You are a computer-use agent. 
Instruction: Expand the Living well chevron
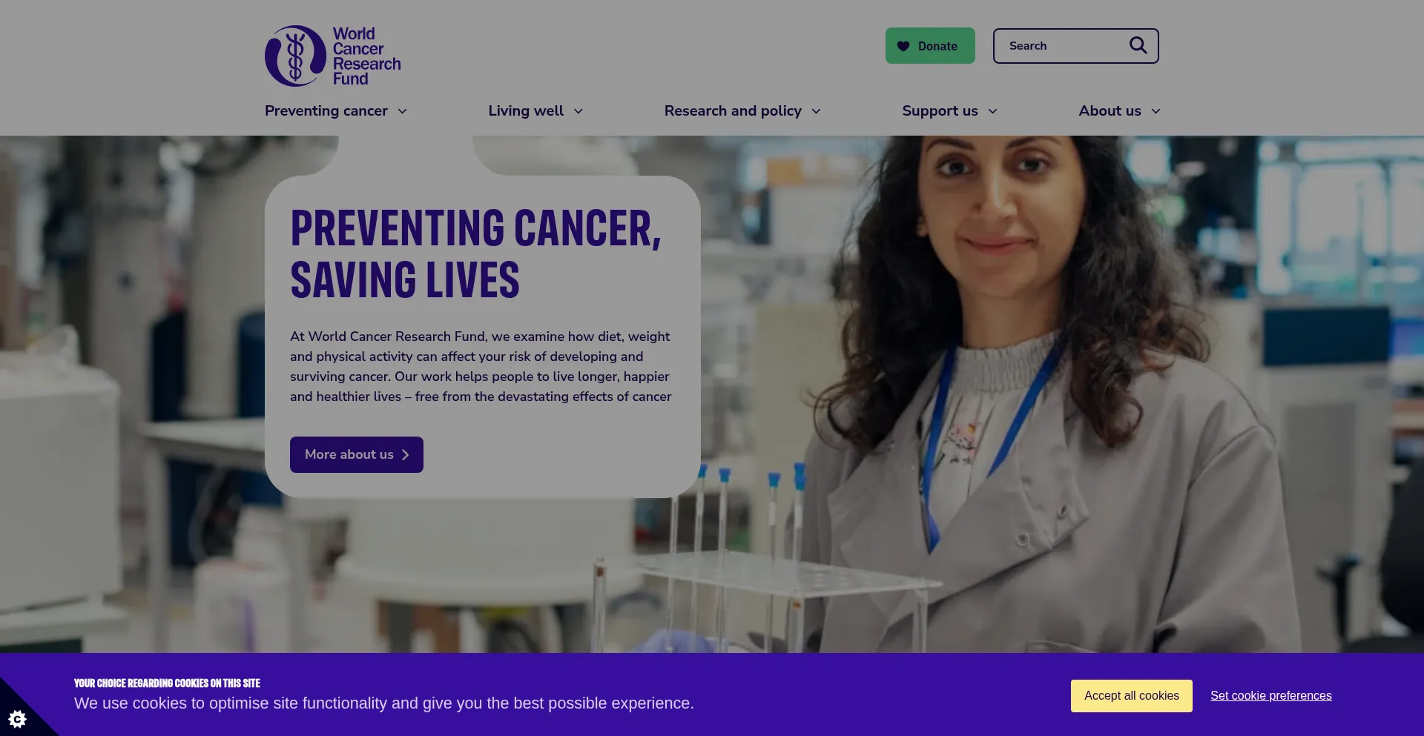(x=578, y=111)
